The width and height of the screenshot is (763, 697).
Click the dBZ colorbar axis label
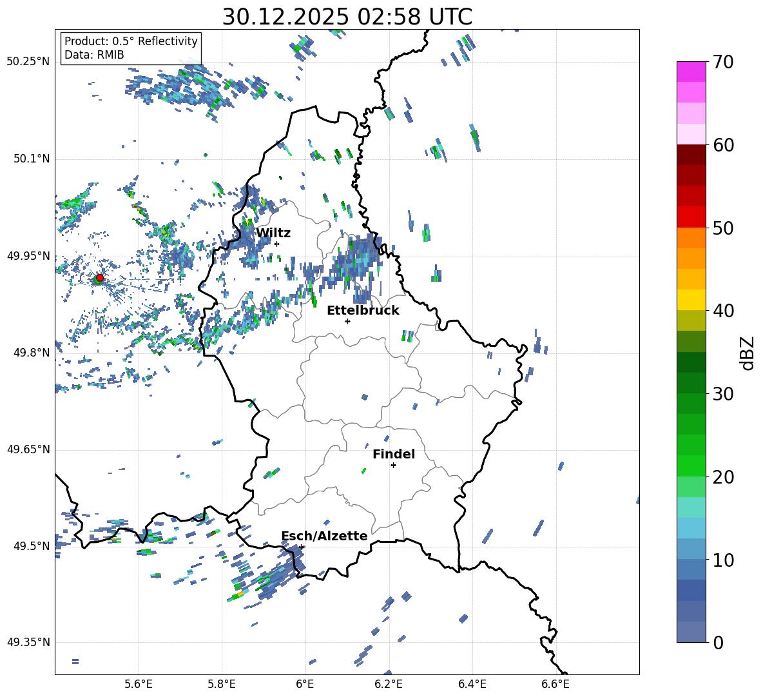(748, 353)
